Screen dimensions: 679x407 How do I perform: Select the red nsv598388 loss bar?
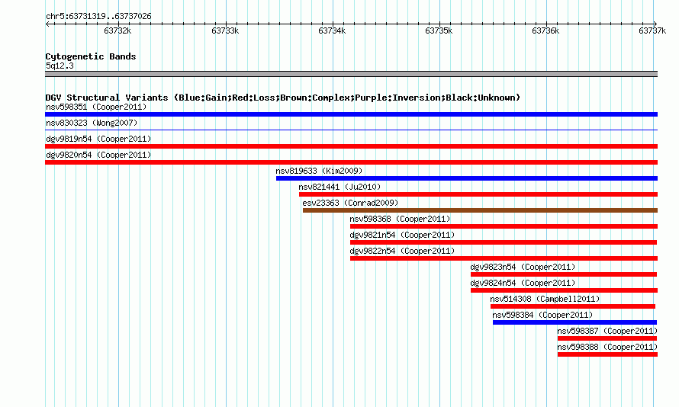click(607, 354)
